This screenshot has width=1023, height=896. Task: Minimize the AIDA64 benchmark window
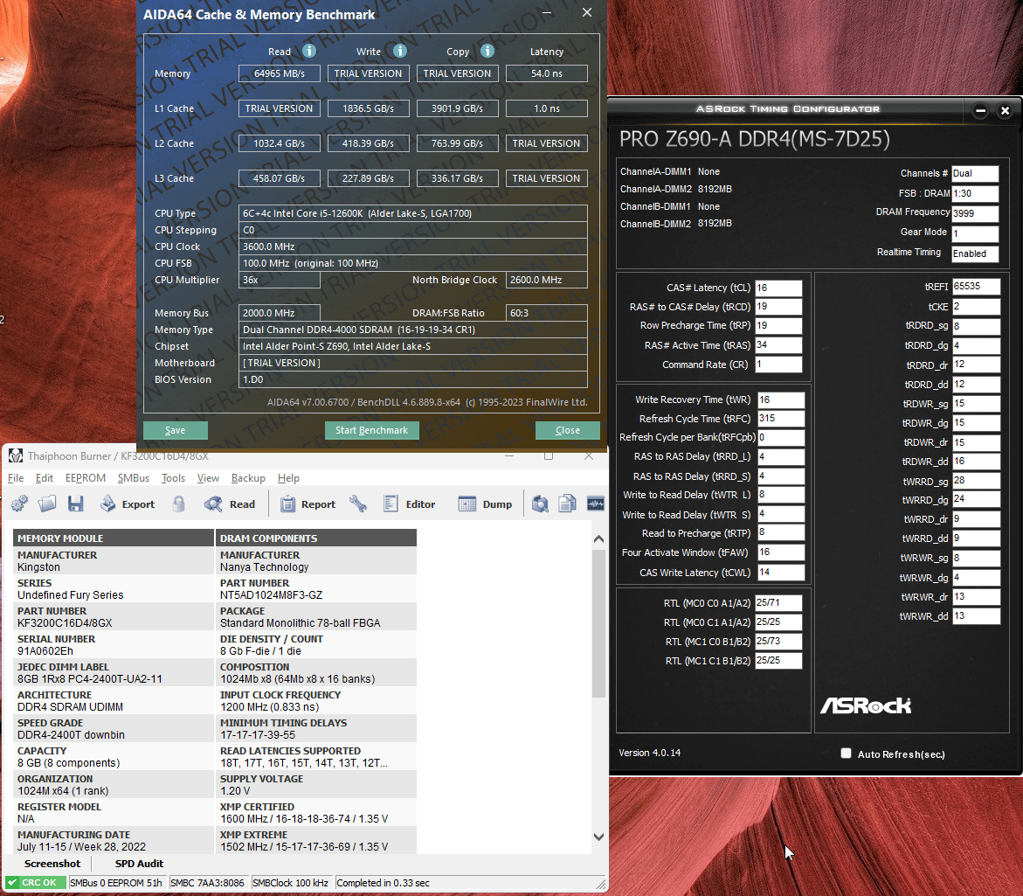(548, 12)
